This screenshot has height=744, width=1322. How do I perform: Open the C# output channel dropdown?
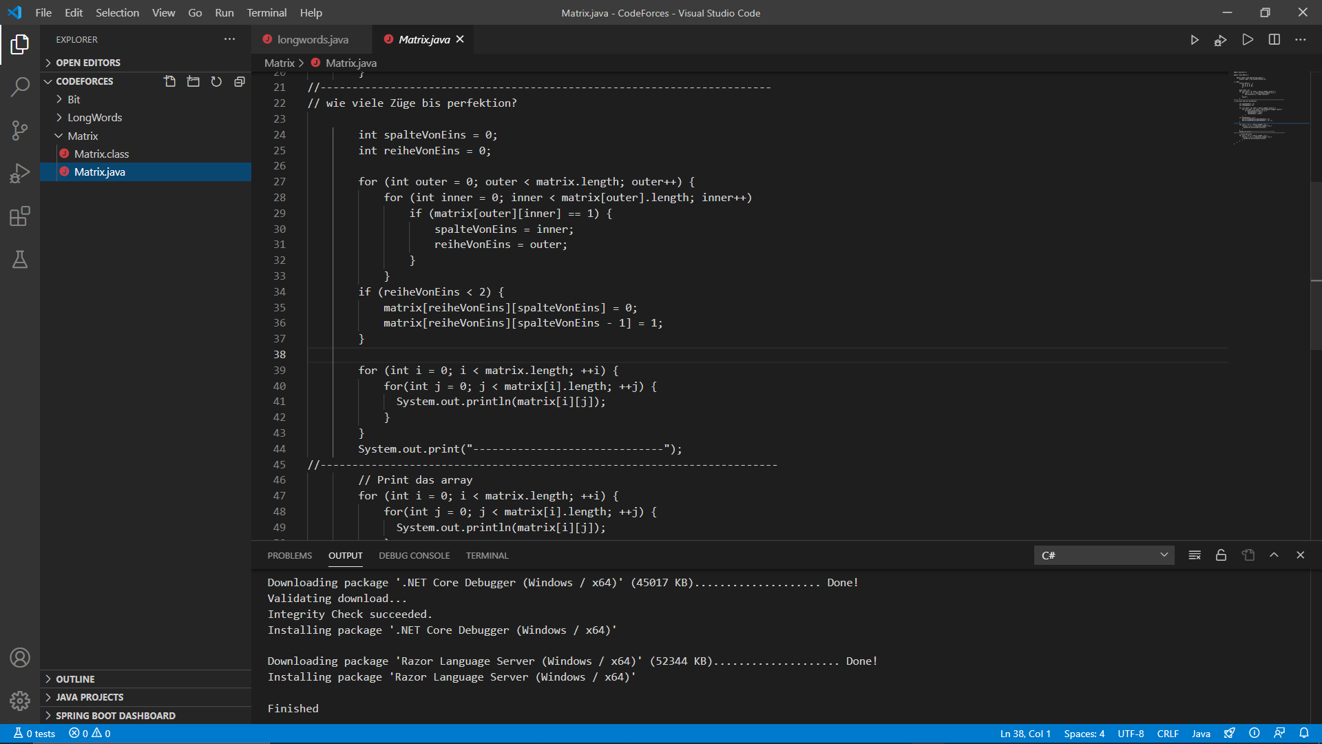point(1104,555)
